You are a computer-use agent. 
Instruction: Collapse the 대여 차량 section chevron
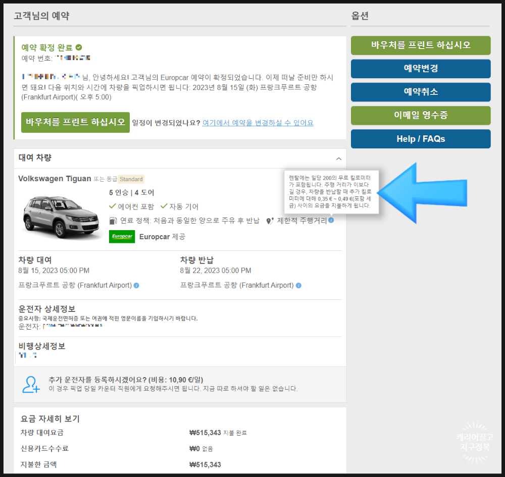(338, 158)
